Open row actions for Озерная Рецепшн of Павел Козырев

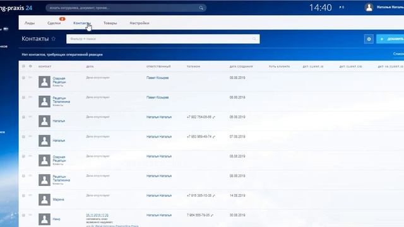click(30, 77)
